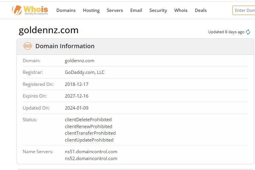Image resolution: width=255 pixels, height=170 pixels.
Task: Click the 'Status:' label
Action: tap(30, 120)
